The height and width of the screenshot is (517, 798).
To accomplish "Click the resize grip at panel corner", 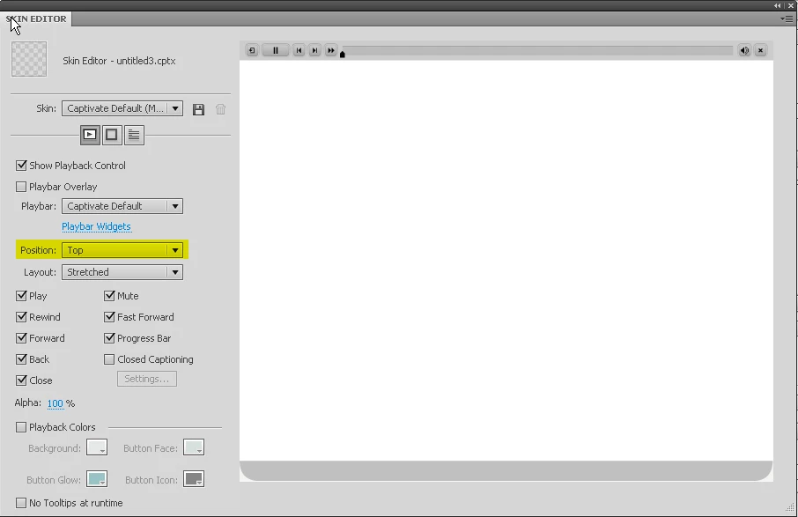I will (789, 507).
